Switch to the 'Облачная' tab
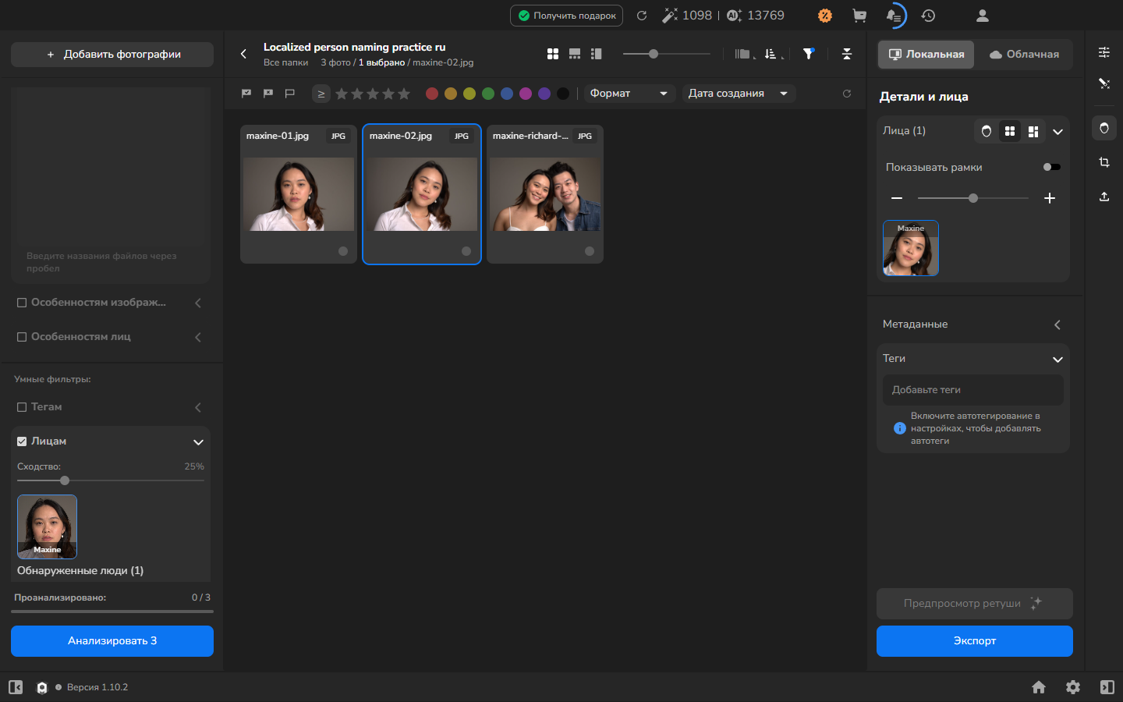 pyautogui.click(x=1024, y=55)
